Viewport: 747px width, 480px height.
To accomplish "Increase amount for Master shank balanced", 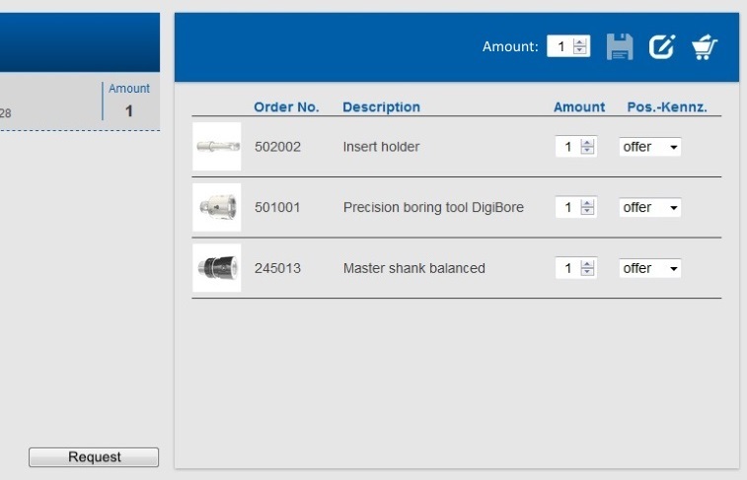I will coord(588,264).
